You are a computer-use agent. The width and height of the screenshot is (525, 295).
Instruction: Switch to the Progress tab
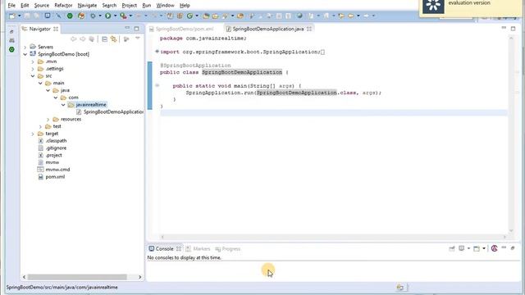tap(228, 249)
